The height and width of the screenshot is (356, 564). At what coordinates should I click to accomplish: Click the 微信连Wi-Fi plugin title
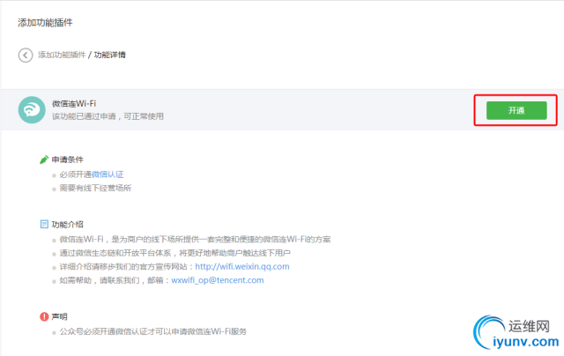pyautogui.click(x=74, y=104)
